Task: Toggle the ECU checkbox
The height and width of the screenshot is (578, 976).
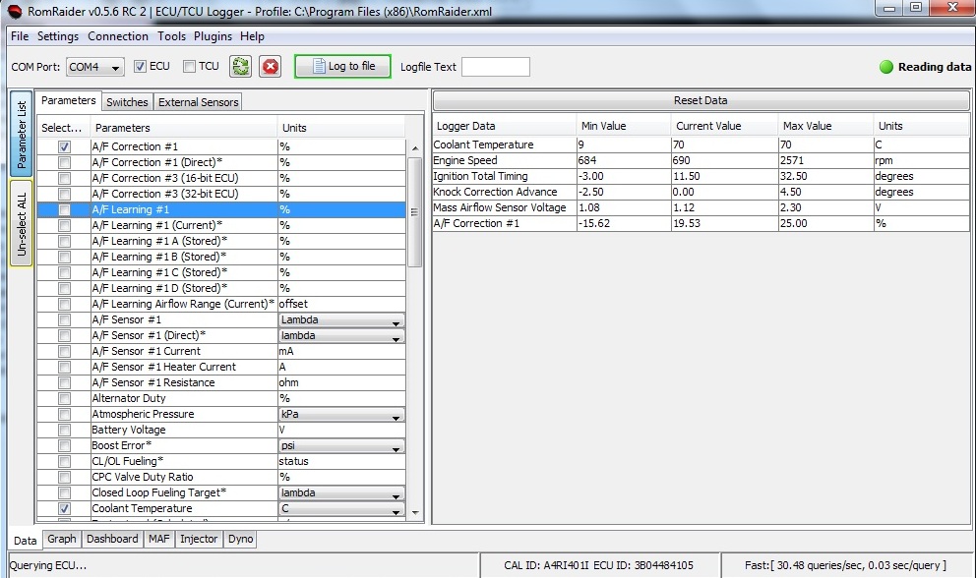Action: point(140,66)
